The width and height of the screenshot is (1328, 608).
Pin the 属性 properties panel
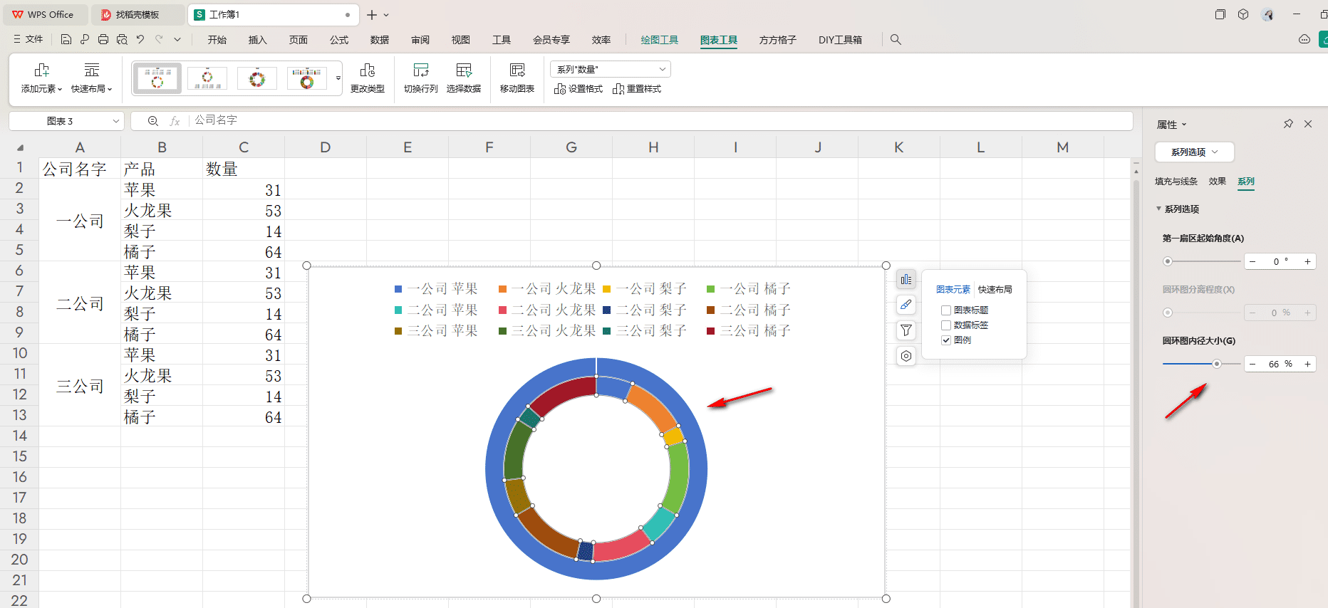pos(1288,124)
